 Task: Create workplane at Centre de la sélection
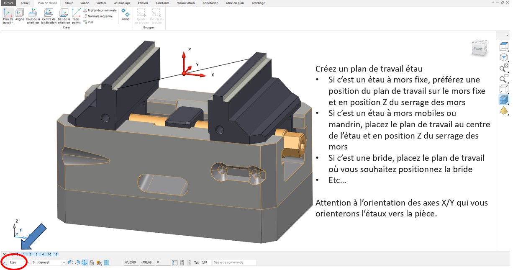[x=49, y=16]
